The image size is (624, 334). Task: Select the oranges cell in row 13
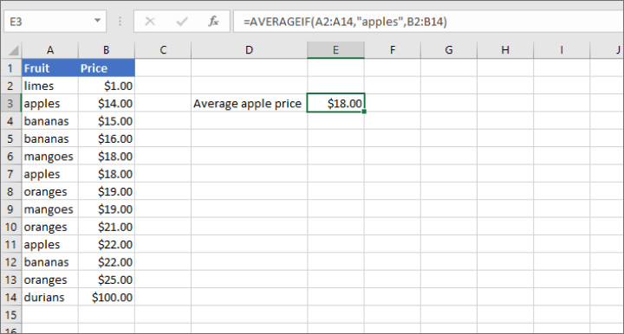pyautogui.click(x=50, y=279)
